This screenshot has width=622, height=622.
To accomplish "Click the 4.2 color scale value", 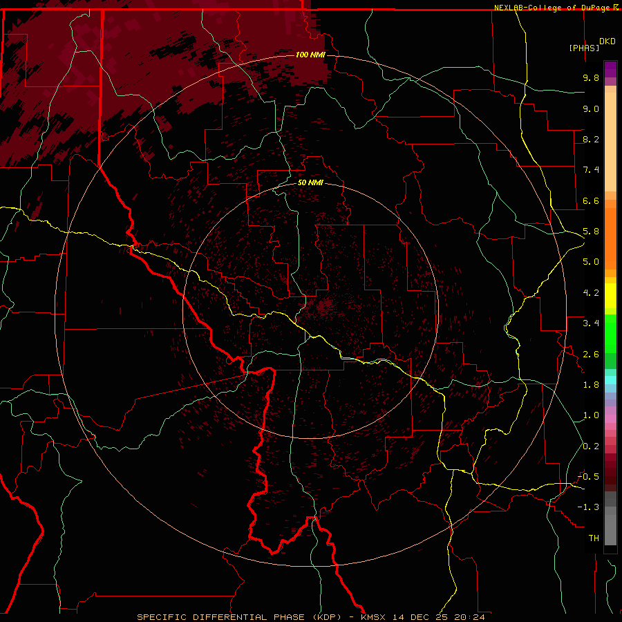I will coord(591,293).
